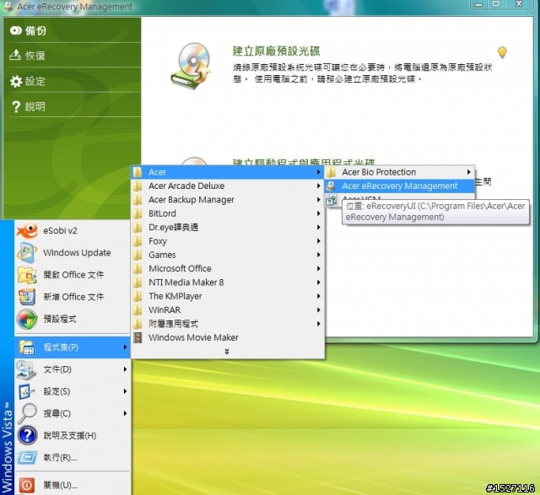Viewport: 540px width, 495px height.
Task: Open Dr.eye譯典通 program folder
Action: [x=227, y=227]
